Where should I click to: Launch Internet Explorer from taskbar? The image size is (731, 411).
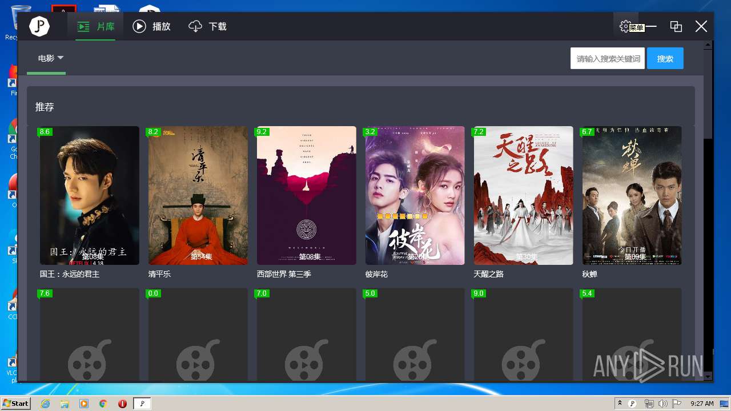click(45, 404)
